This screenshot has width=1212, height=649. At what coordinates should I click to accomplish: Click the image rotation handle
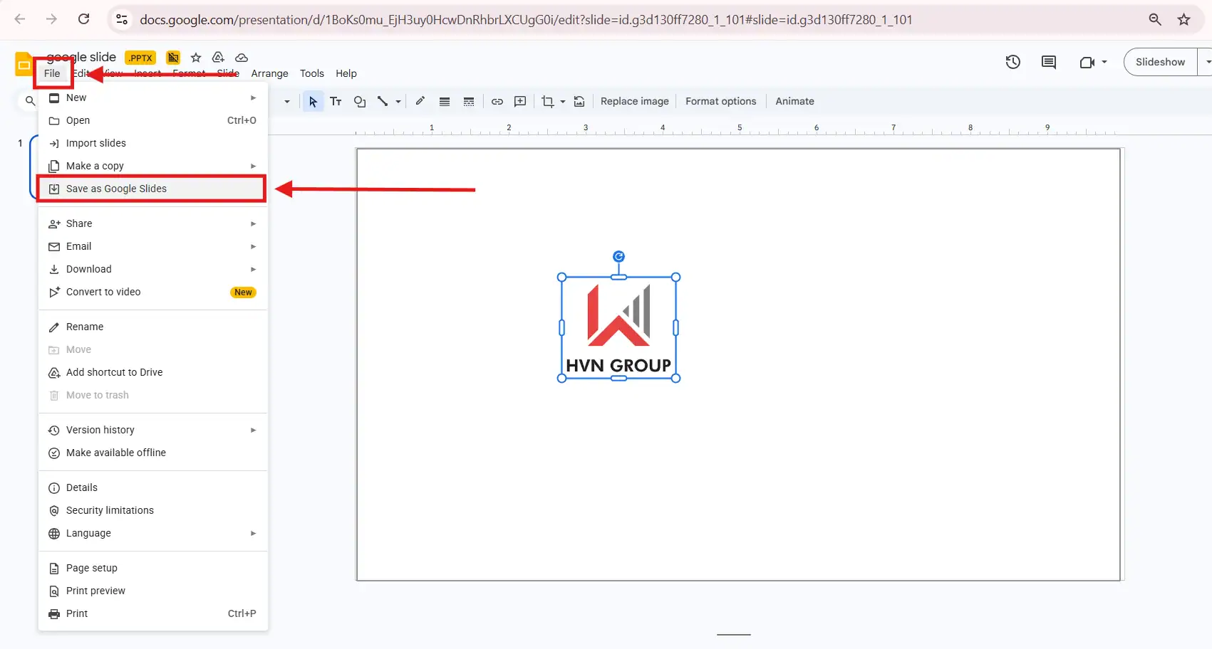pyautogui.click(x=618, y=256)
